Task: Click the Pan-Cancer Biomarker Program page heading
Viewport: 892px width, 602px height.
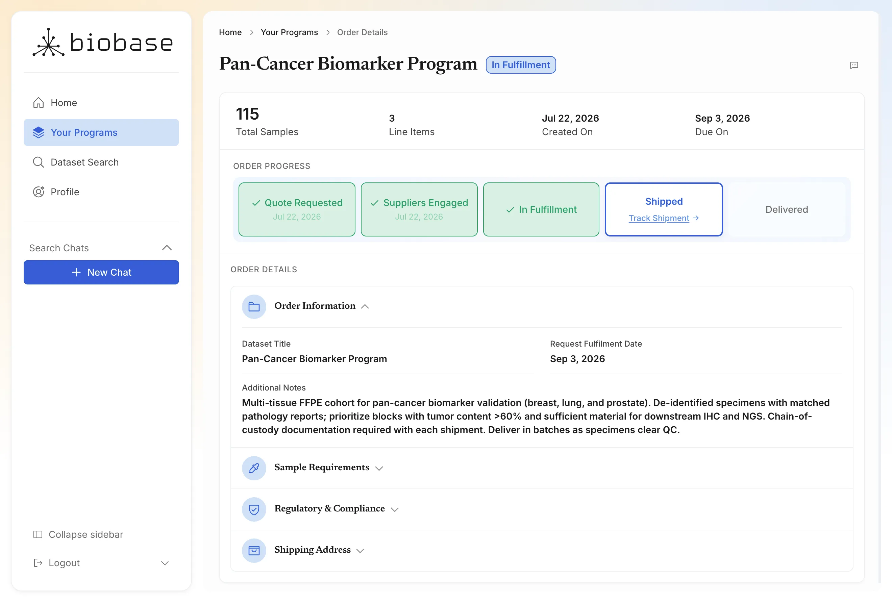Action: coord(348,64)
